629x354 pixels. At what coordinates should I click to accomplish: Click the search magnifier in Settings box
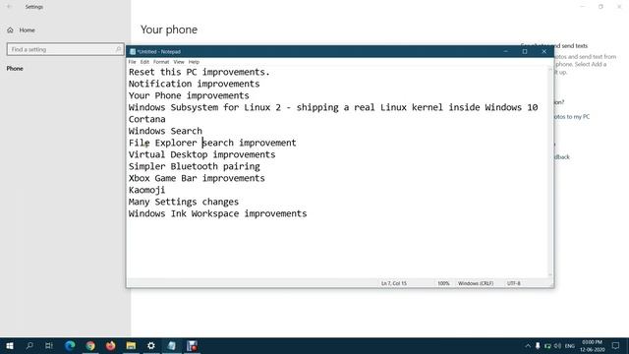(x=118, y=49)
